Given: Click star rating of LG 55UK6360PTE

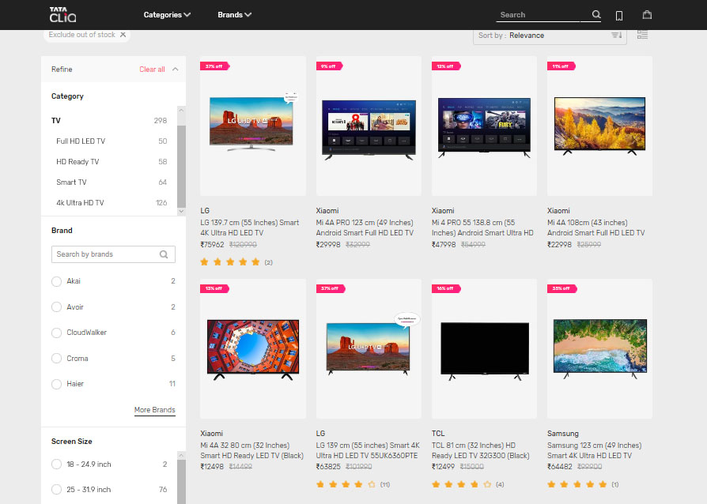Looking at the screenshot, I should (x=346, y=484).
